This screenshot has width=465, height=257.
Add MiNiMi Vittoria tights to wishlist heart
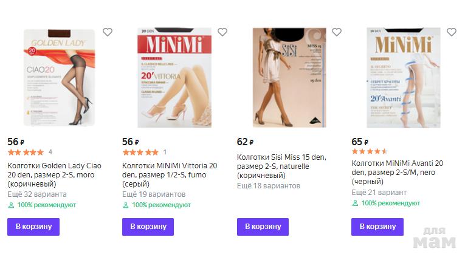222,32
